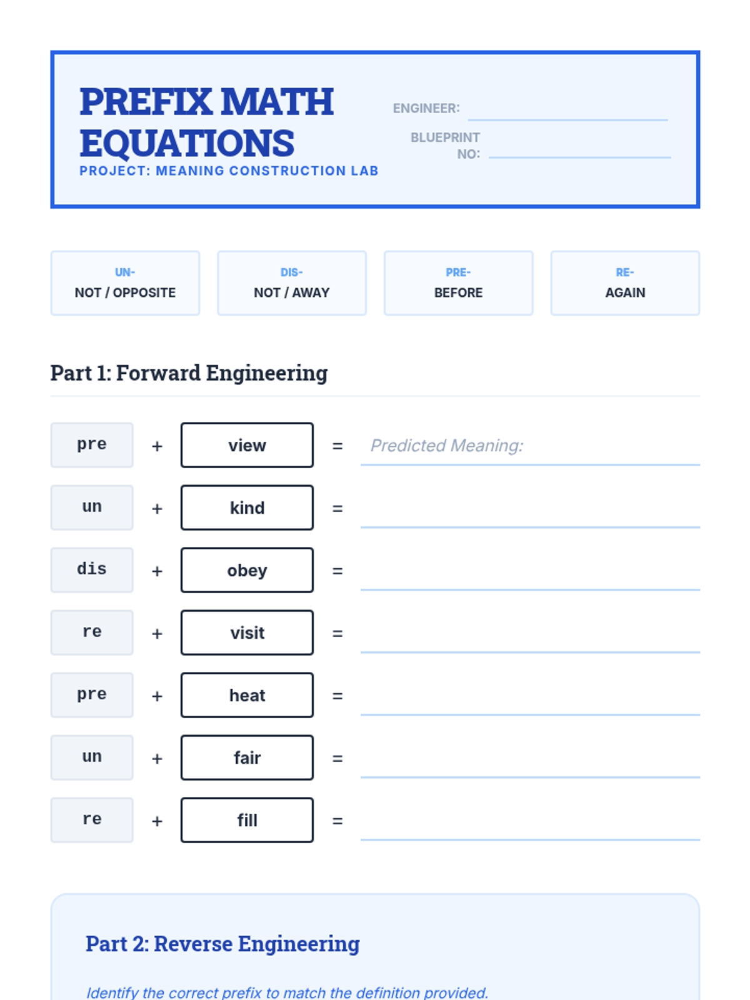Click the Part 2: Reverse Engineering heading
The image size is (750, 1000).
click(222, 944)
